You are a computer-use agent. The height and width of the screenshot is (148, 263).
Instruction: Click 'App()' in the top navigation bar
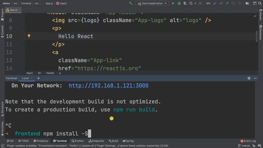click(x=61, y=3)
